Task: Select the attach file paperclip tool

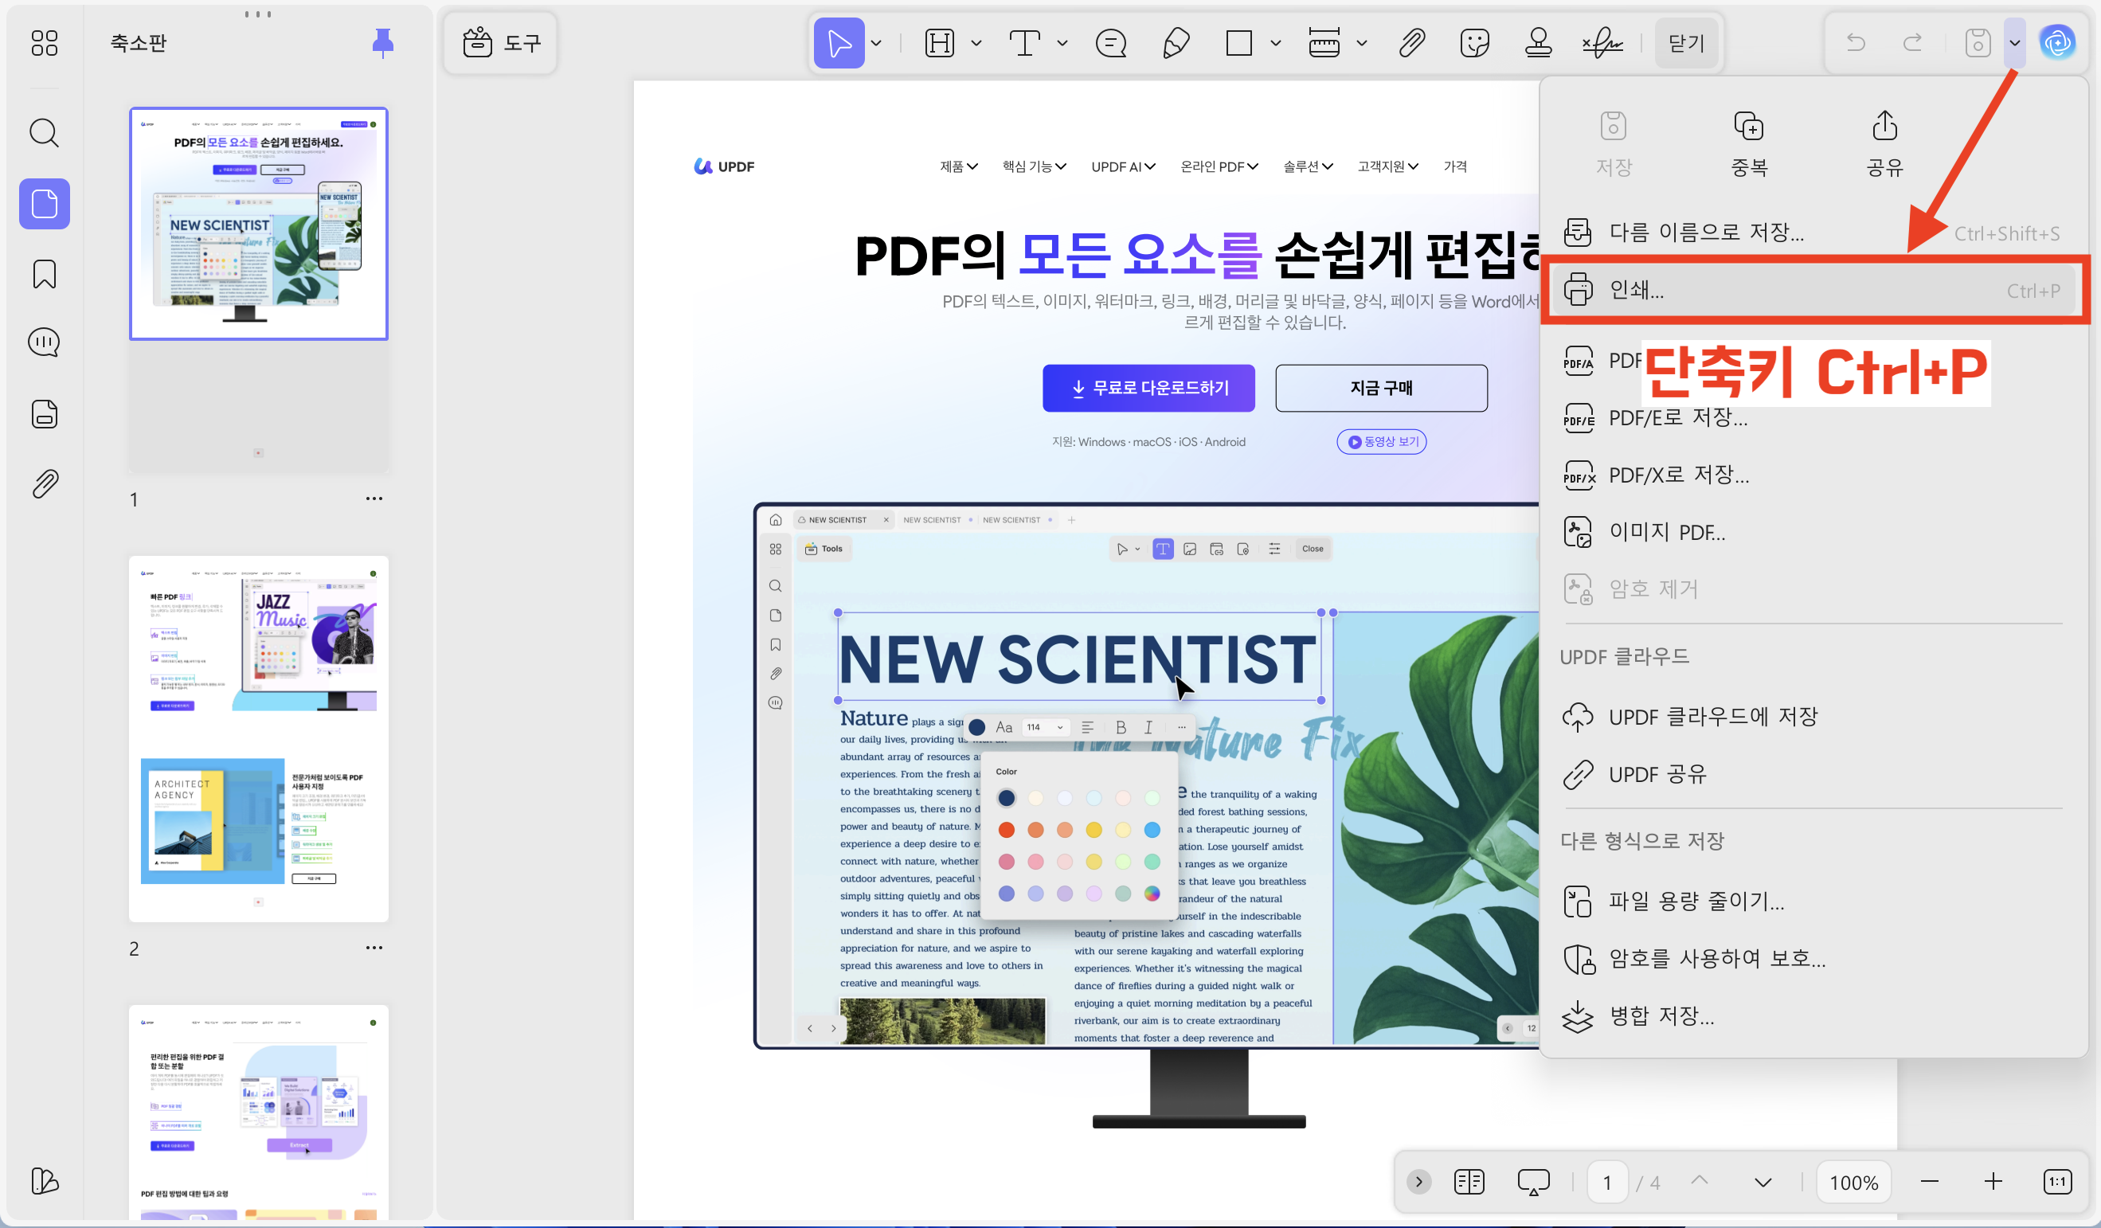Action: point(1411,42)
